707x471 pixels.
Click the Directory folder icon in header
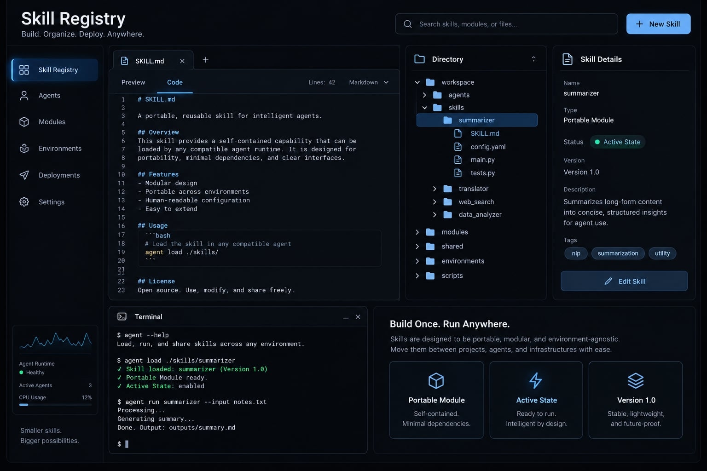point(419,59)
